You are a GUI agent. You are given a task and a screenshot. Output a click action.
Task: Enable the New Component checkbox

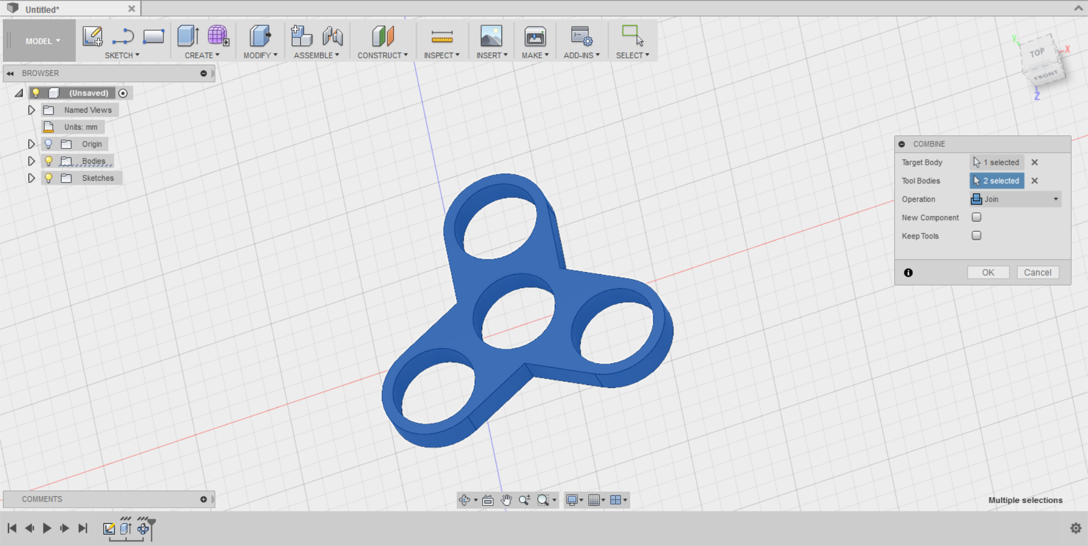(976, 217)
